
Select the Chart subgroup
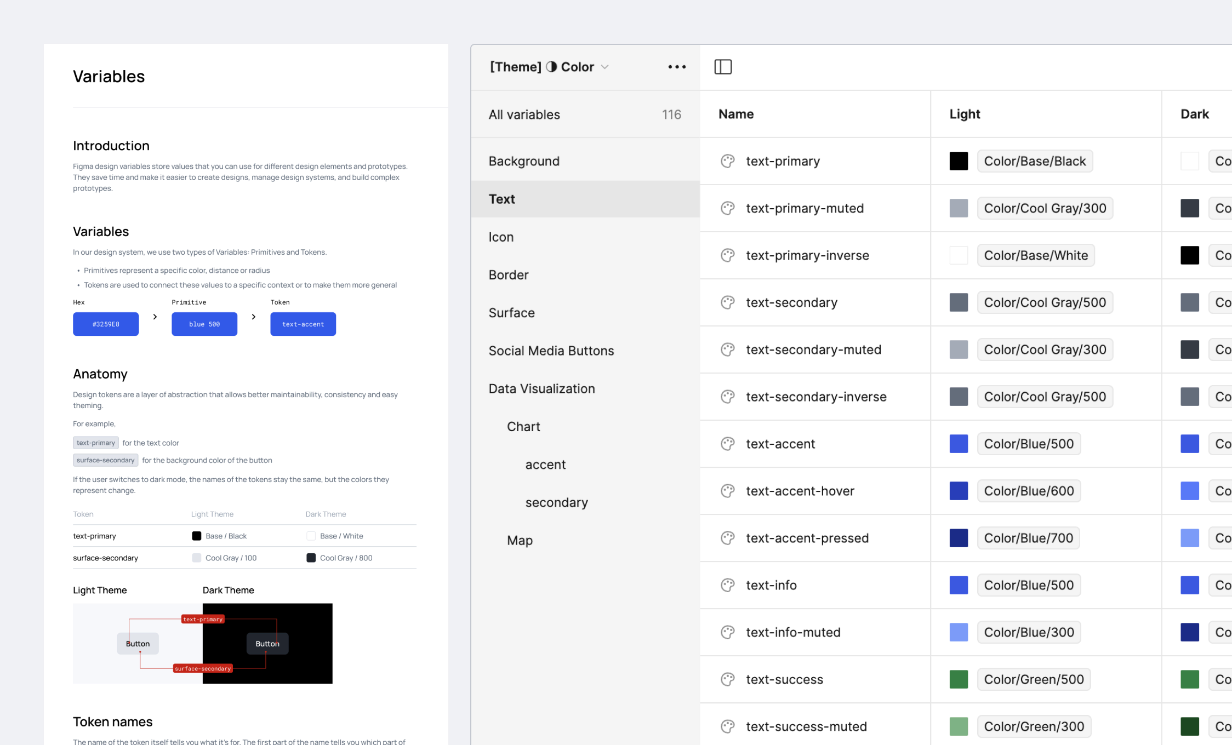click(585, 426)
